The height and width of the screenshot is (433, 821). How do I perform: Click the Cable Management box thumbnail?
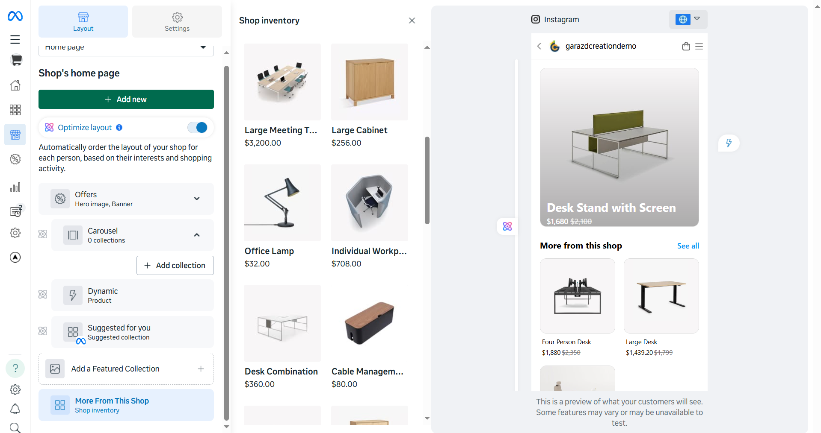(x=370, y=323)
